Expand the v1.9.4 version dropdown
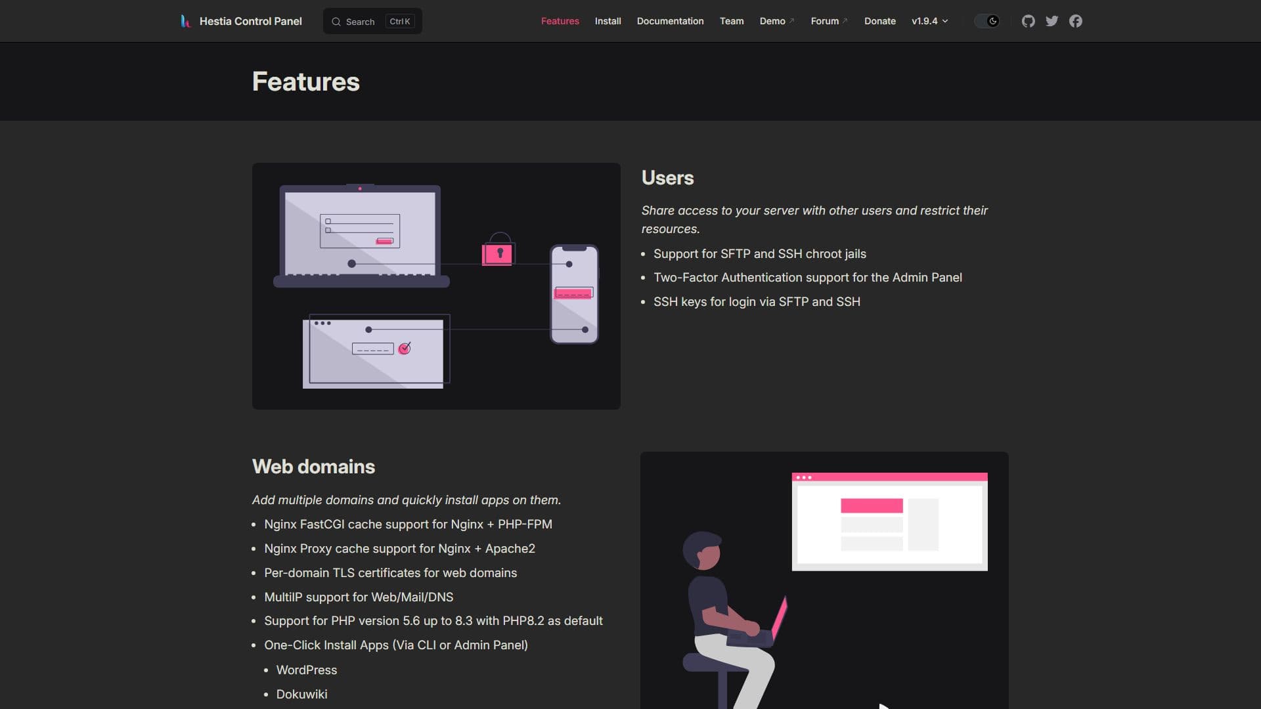The width and height of the screenshot is (1261, 709). (x=929, y=21)
